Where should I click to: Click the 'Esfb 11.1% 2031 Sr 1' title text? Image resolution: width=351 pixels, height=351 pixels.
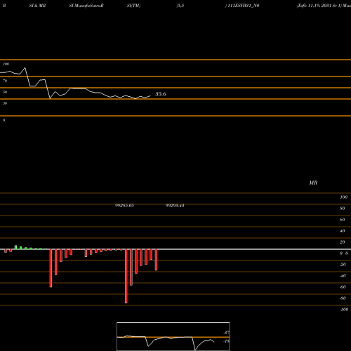319,6
